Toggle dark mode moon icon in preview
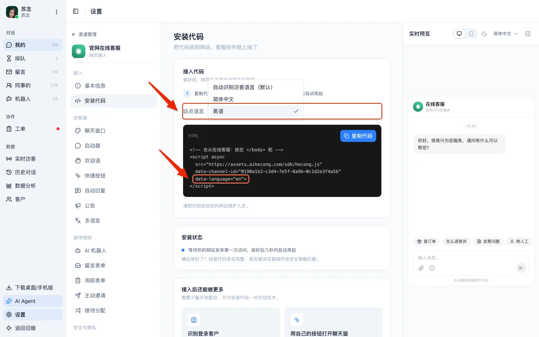The height and width of the screenshot is (337, 539). tap(484, 34)
